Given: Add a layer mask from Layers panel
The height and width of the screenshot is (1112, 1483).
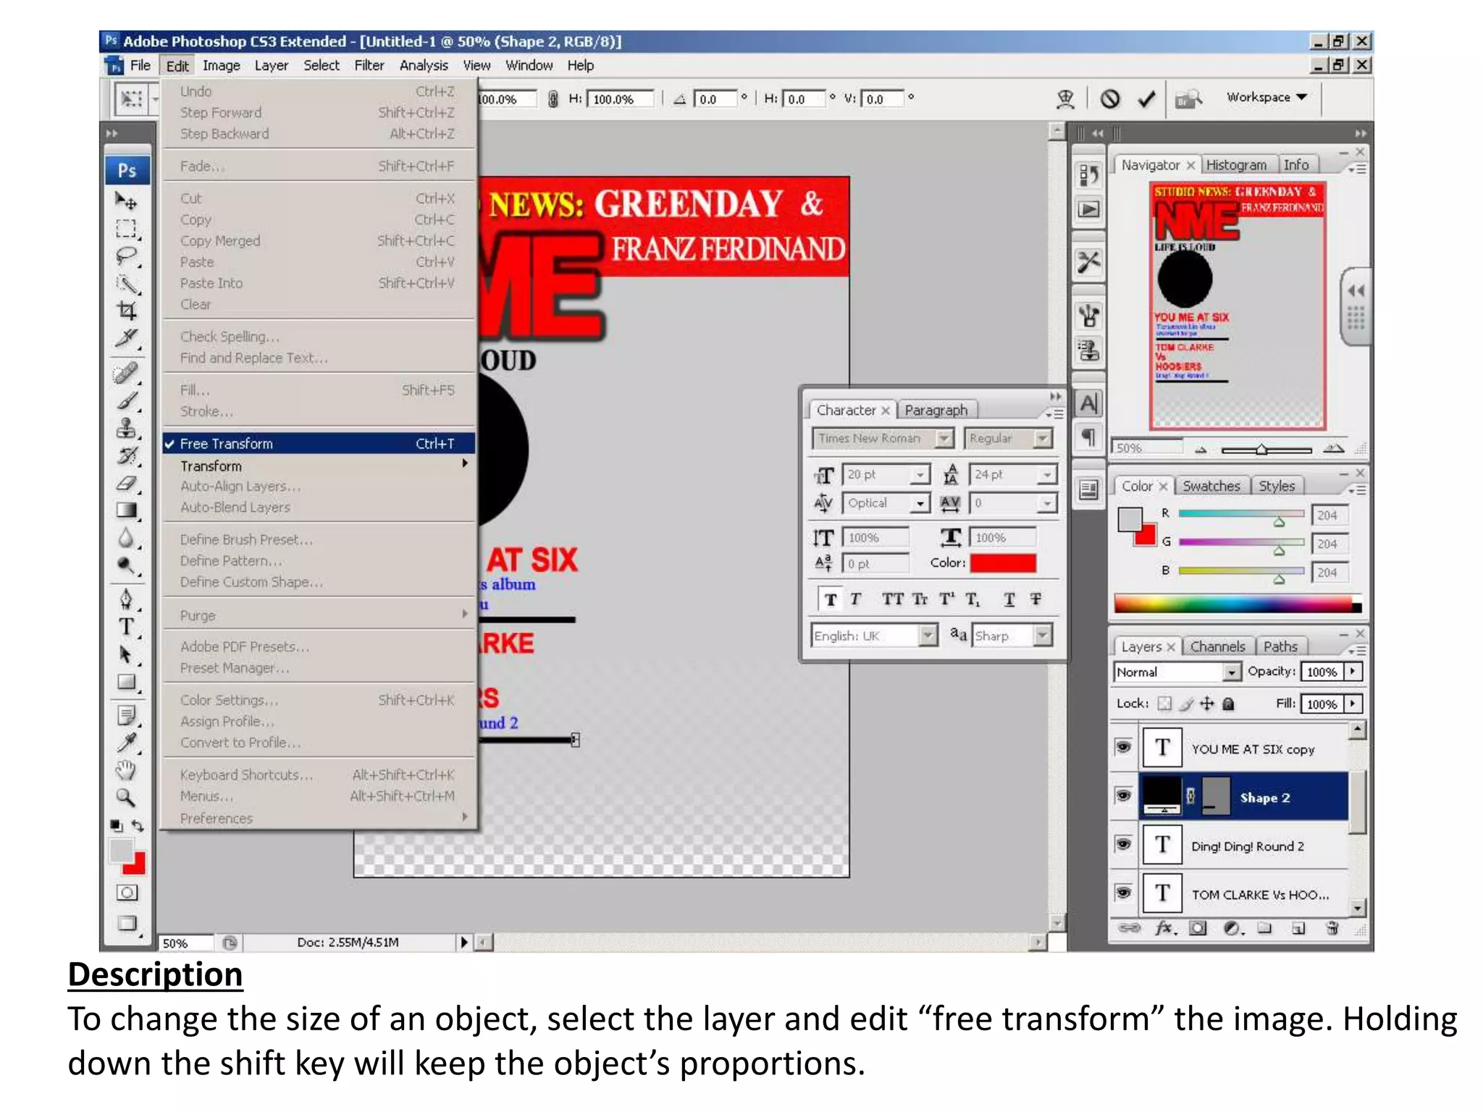Looking at the screenshot, I should pos(1198,928).
